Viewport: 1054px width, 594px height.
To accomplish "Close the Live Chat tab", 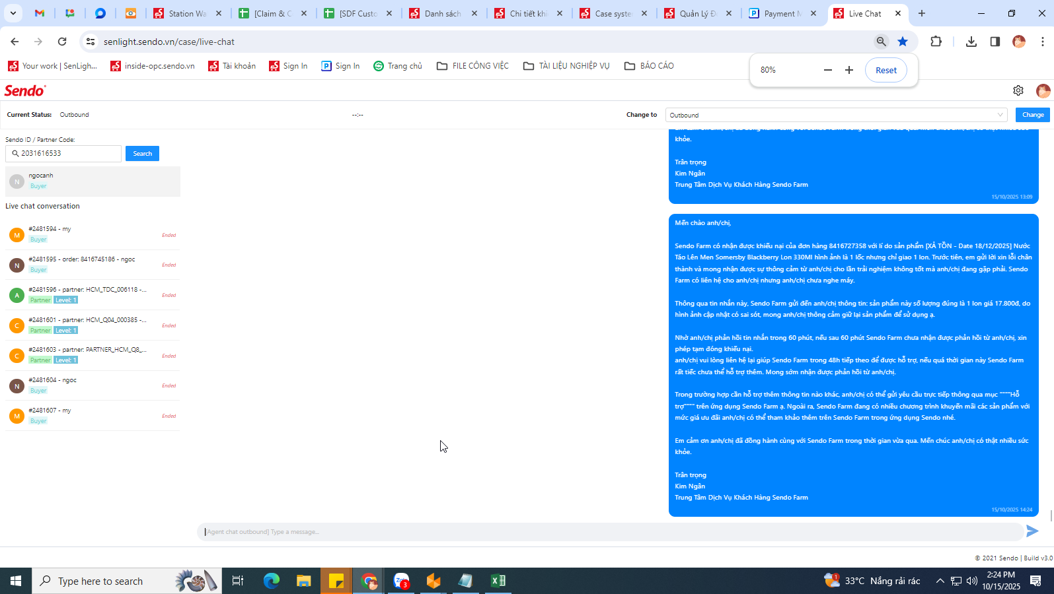I will point(898,13).
